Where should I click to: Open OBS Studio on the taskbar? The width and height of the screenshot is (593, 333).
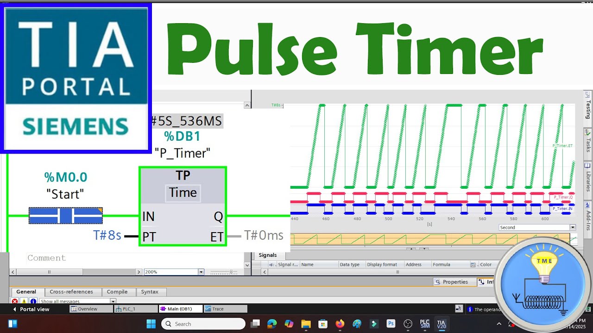point(408,324)
